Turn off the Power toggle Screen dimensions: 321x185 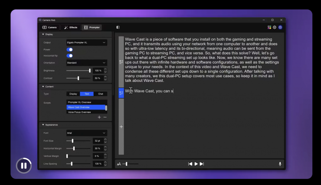(x=69, y=49)
